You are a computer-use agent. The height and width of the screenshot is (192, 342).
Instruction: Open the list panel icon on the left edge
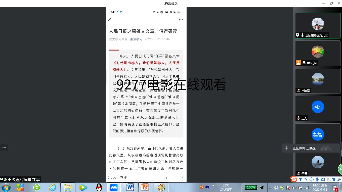[x=4, y=148]
